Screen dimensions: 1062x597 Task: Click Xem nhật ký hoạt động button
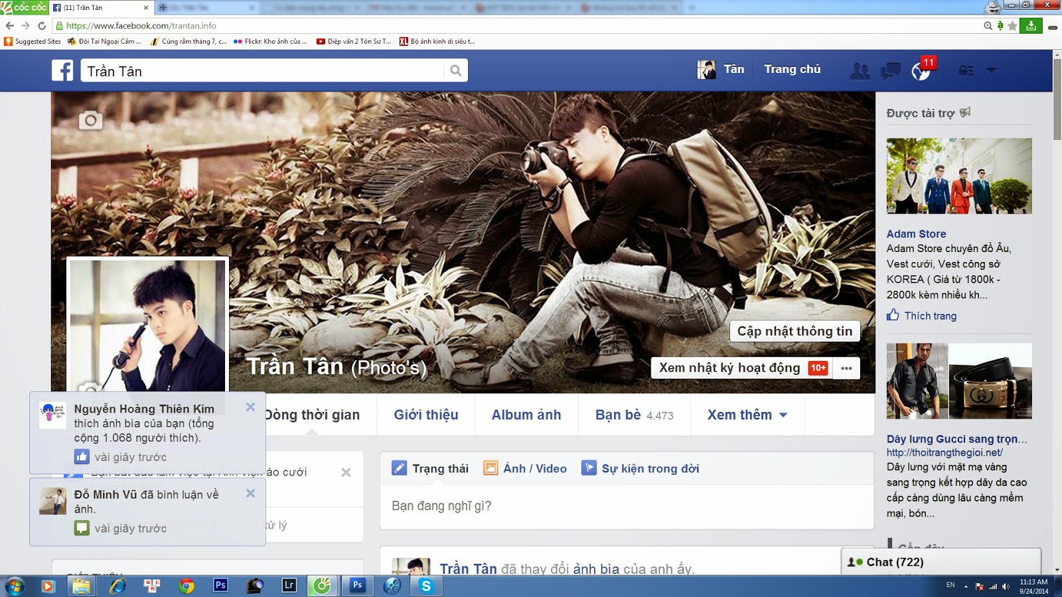pyautogui.click(x=742, y=368)
